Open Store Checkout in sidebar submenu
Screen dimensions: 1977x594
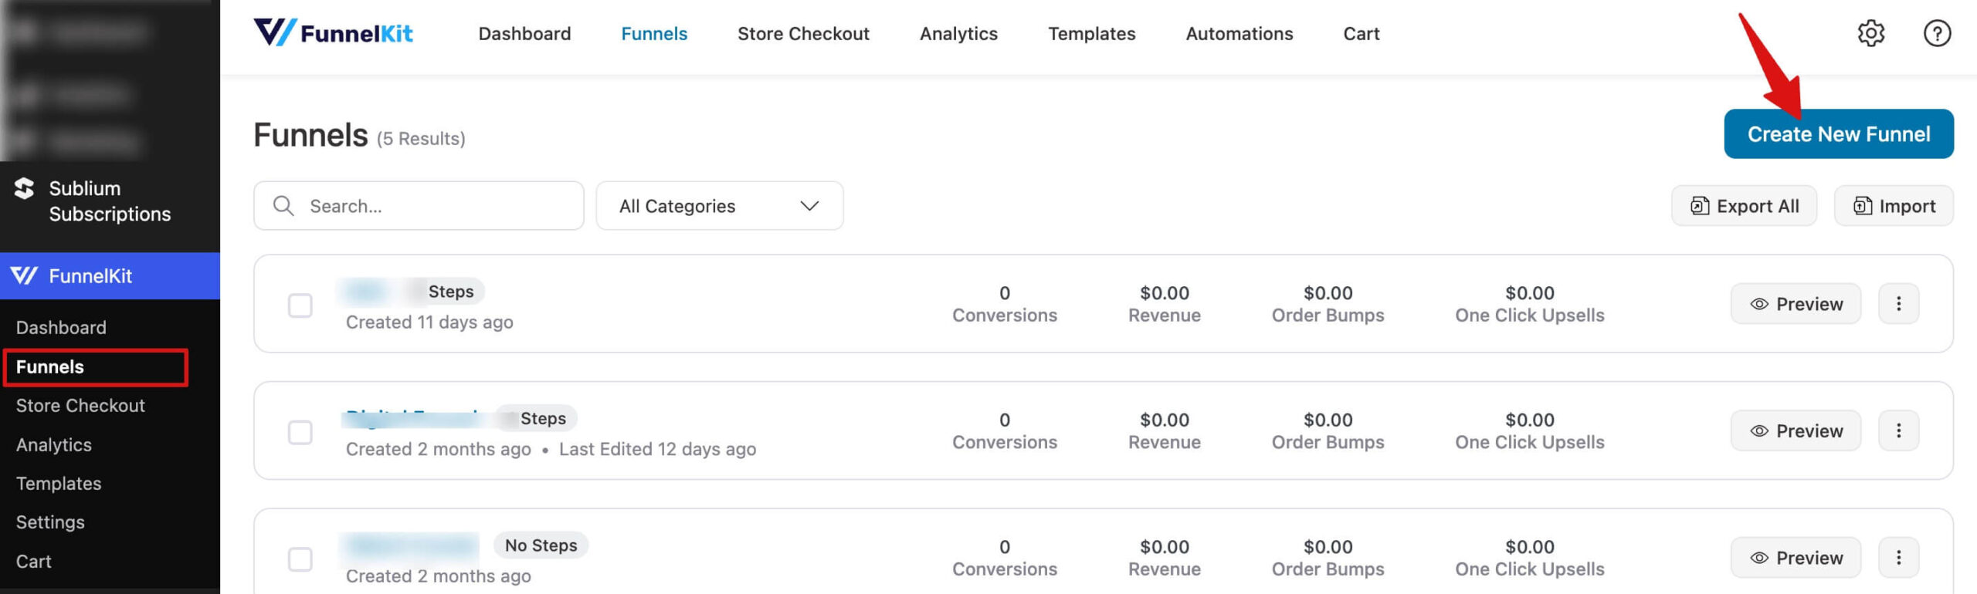[x=80, y=405]
